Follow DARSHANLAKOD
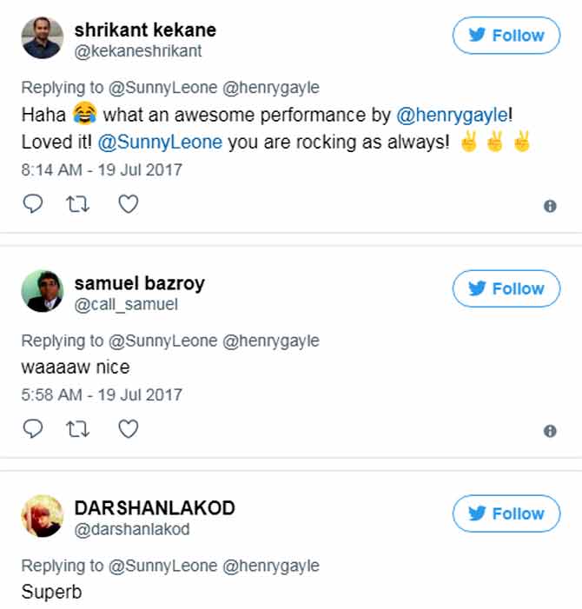The height and width of the screenshot is (609, 582). click(506, 513)
